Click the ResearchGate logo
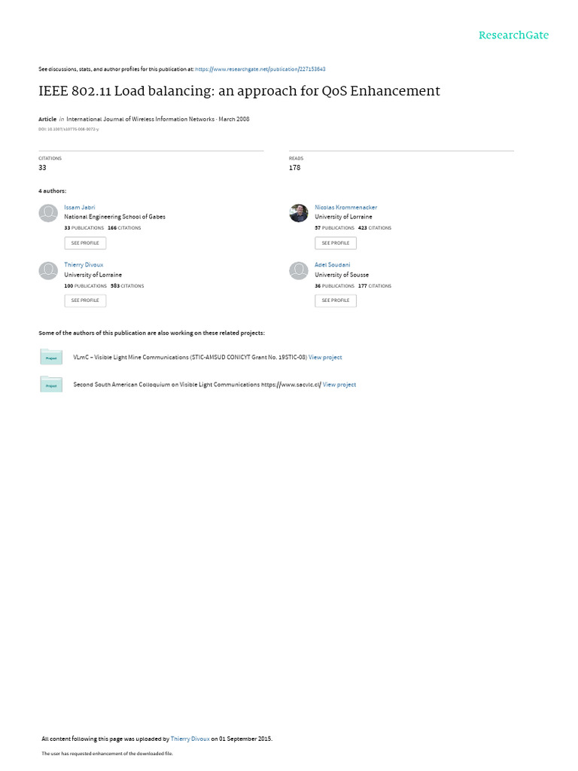 click(513, 35)
